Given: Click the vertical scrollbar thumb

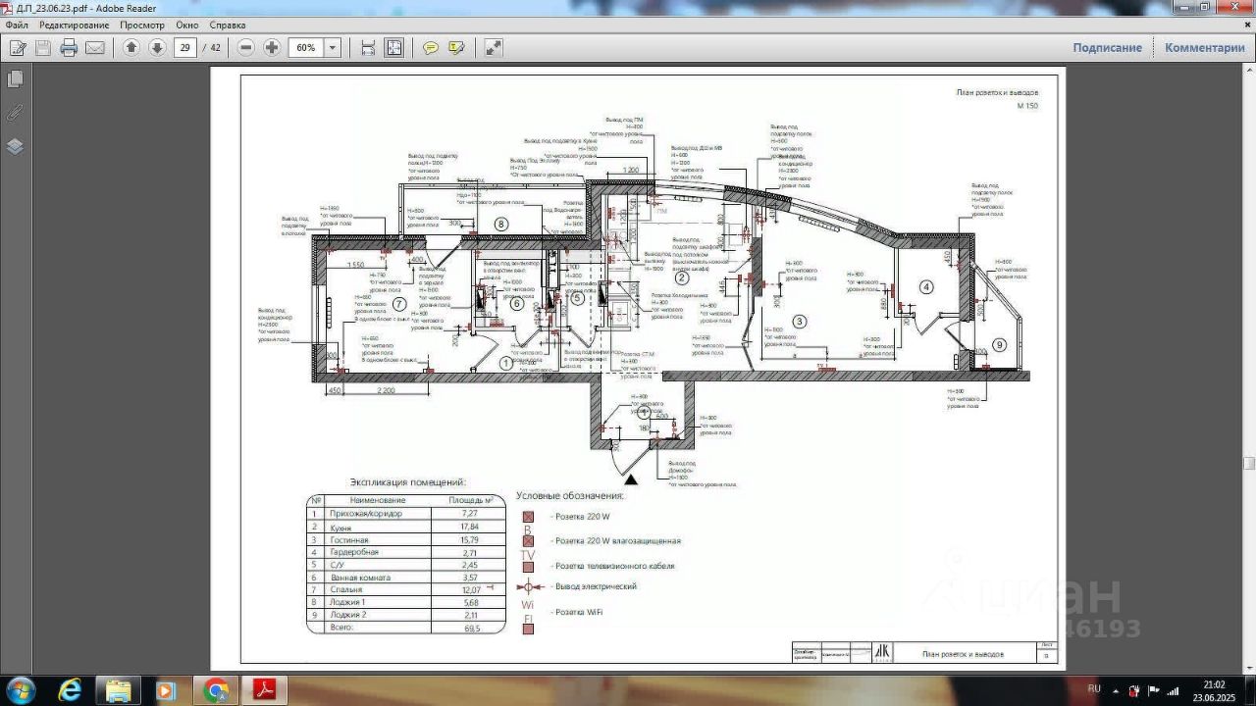Looking at the screenshot, I should point(1249,463).
